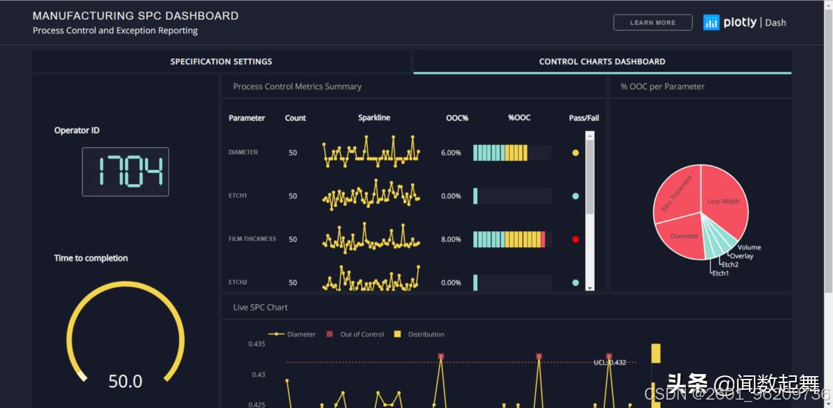Click the Etch1 pie label
The width and height of the screenshot is (833, 408).
coord(721,273)
